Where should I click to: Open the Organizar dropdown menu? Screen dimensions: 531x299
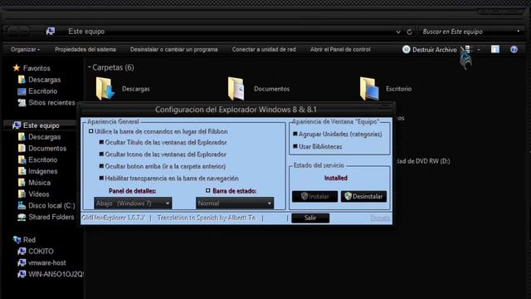pyautogui.click(x=25, y=50)
